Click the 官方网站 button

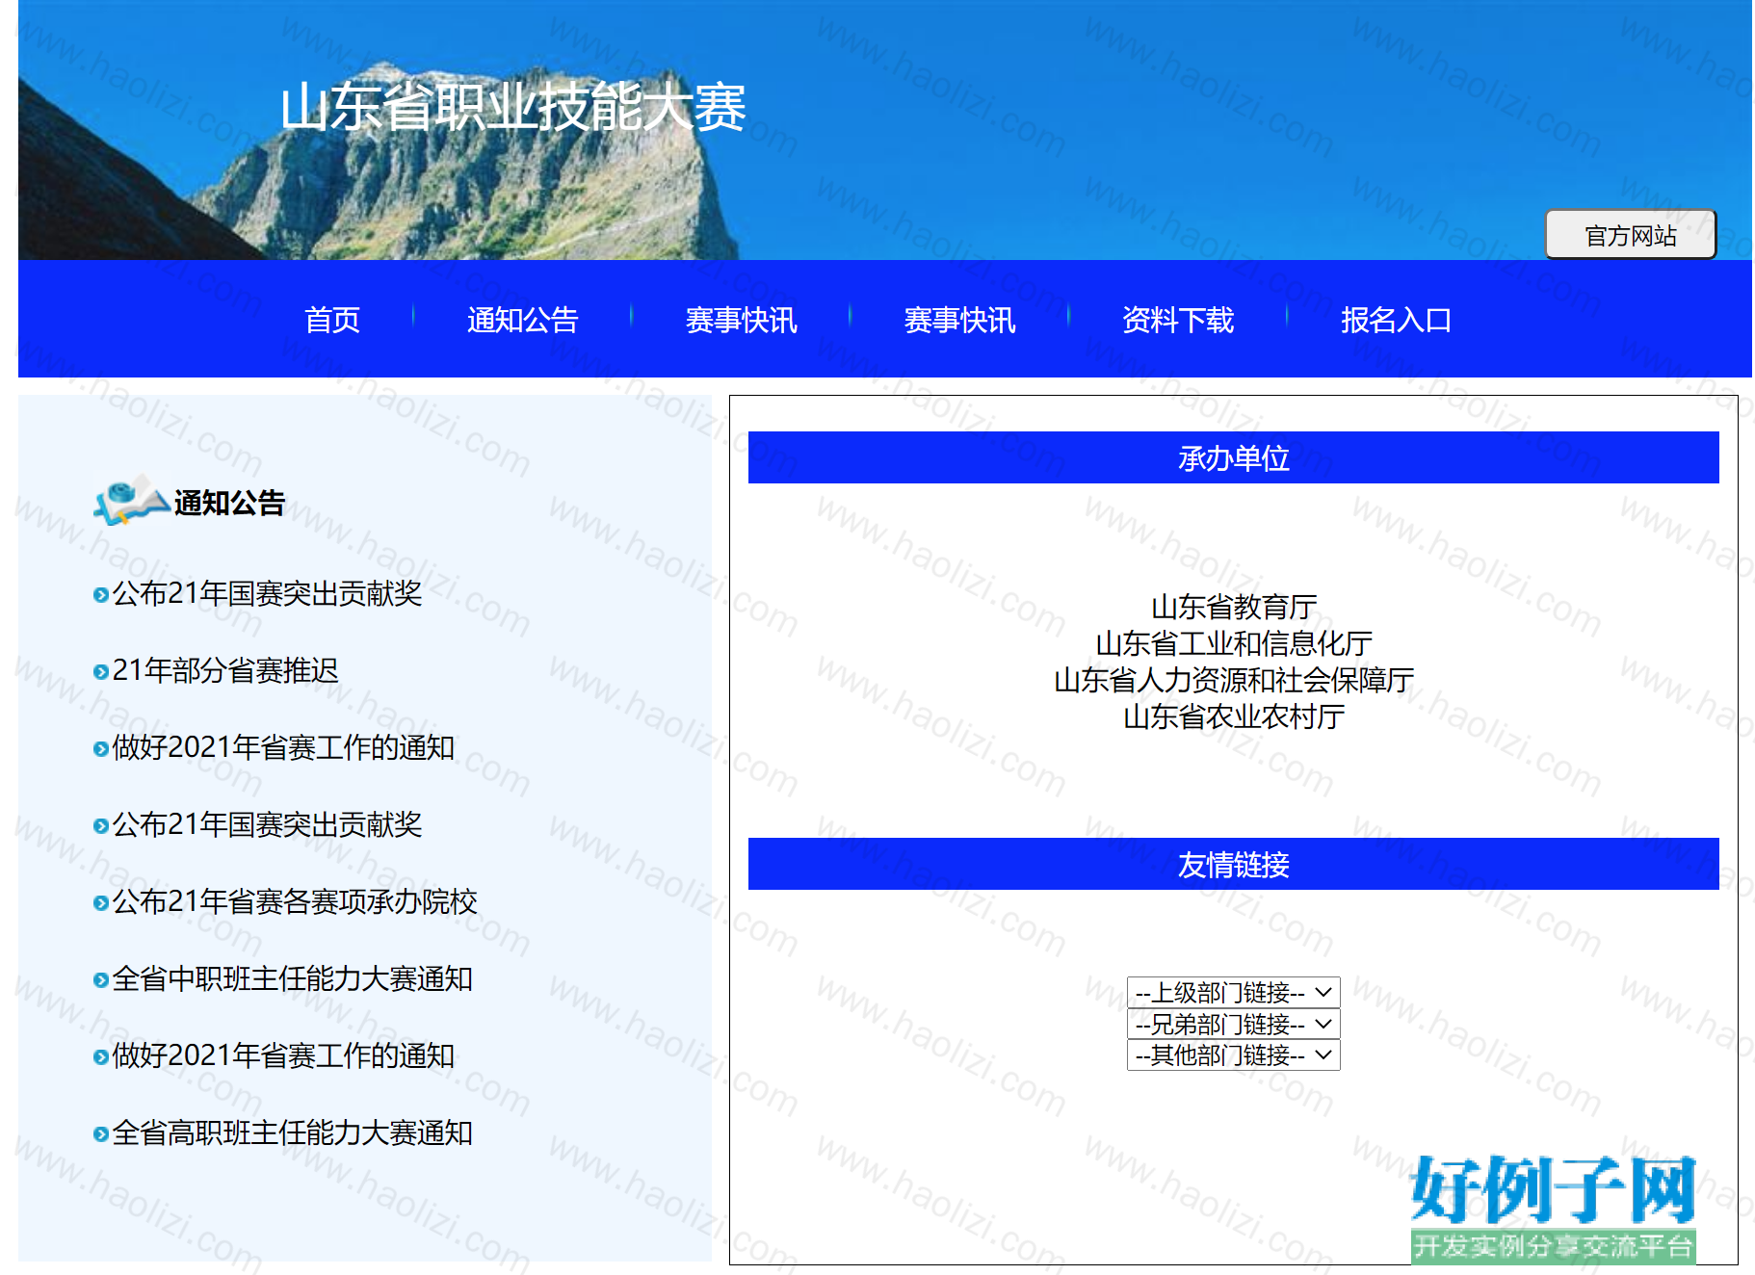(1631, 235)
